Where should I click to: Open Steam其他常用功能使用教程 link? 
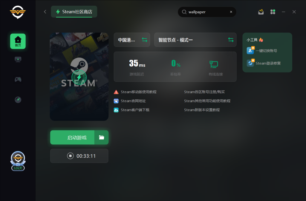point(207,101)
